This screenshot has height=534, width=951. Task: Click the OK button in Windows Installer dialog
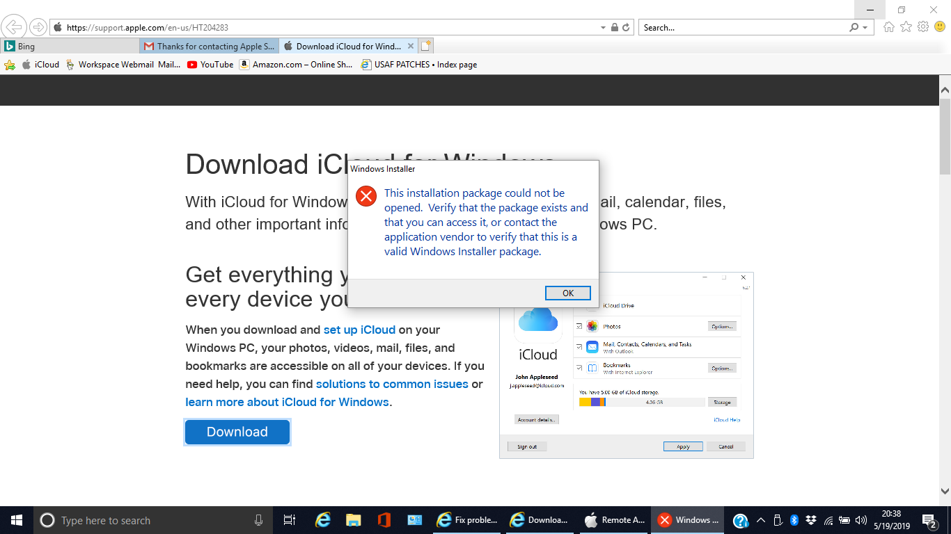tap(567, 293)
